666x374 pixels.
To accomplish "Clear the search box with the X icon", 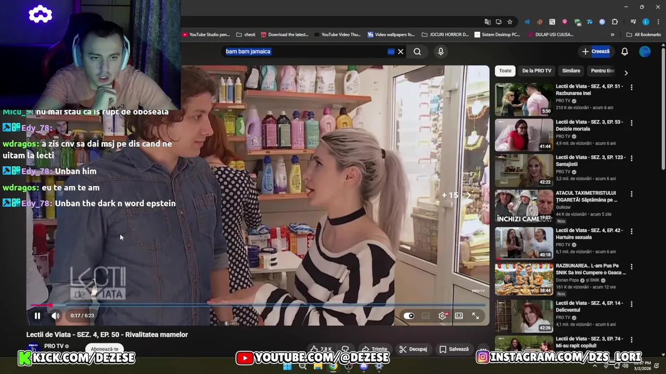I will click(401, 51).
